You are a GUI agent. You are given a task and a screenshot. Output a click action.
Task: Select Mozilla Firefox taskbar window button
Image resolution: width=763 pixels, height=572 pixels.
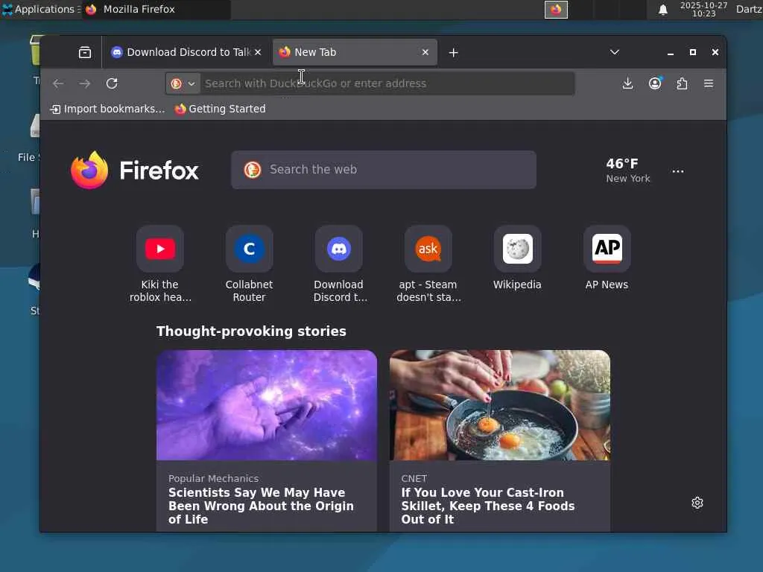coord(156,9)
